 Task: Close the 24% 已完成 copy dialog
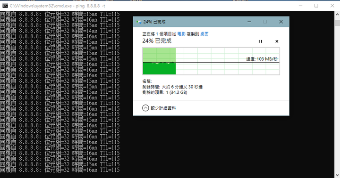pos(281,22)
